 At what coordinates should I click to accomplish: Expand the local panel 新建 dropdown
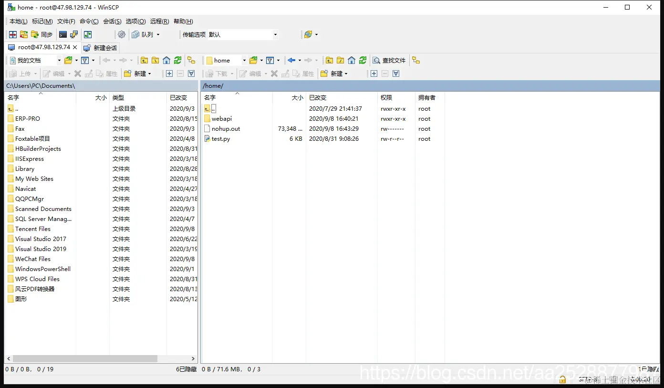pyautogui.click(x=150, y=73)
